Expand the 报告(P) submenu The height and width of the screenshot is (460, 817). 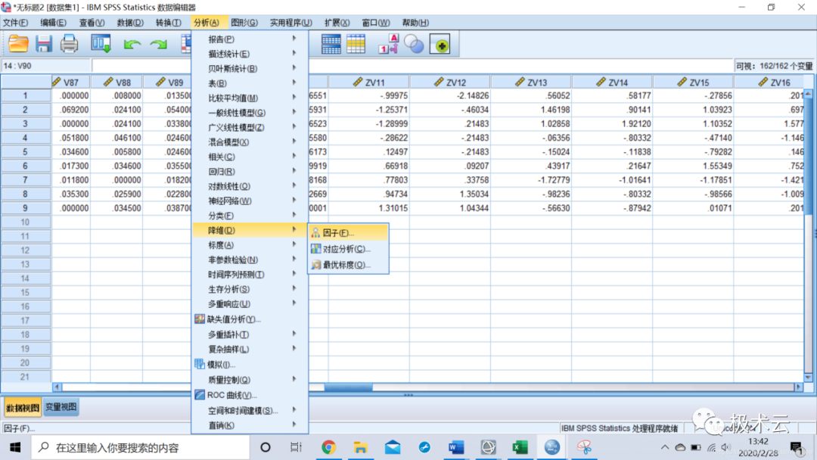pos(250,39)
